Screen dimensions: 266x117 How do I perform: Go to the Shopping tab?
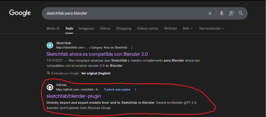click(x=123, y=29)
